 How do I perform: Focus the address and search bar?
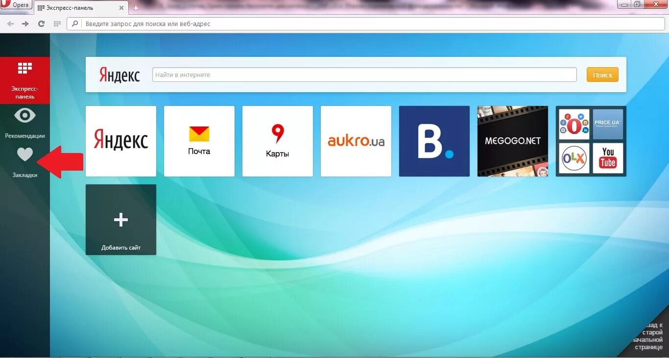click(x=366, y=24)
